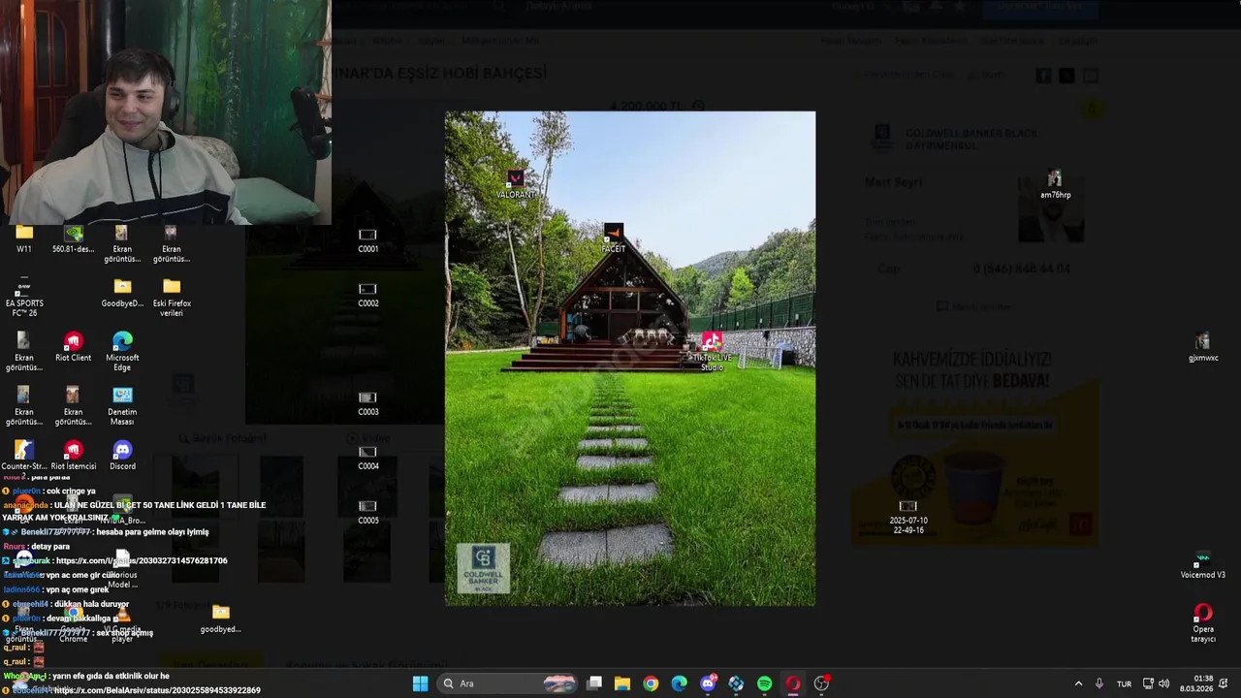
Task: Select the 560.81 NVIDIA driver installer
Action: [x=73, y=238]
